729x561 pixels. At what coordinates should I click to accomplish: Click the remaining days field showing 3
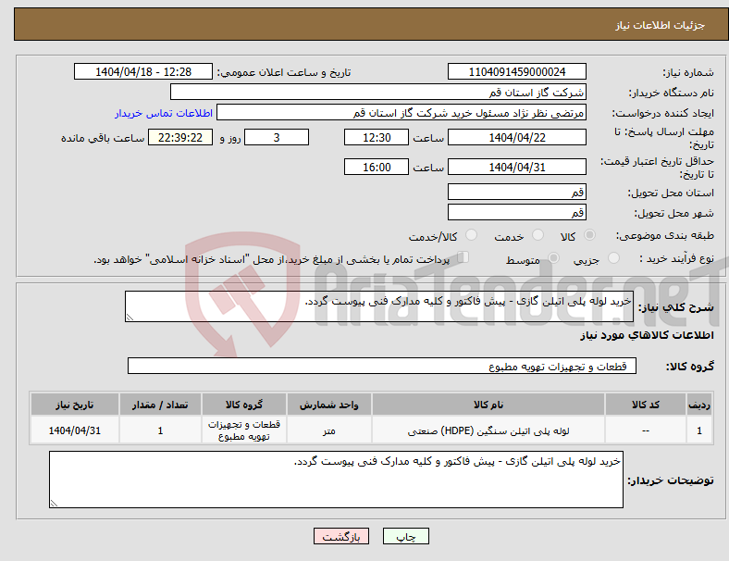(x=277, y=137)
